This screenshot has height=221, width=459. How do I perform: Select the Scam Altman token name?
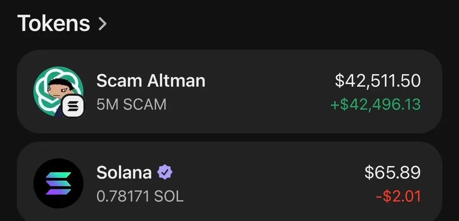tap(150, 80)
